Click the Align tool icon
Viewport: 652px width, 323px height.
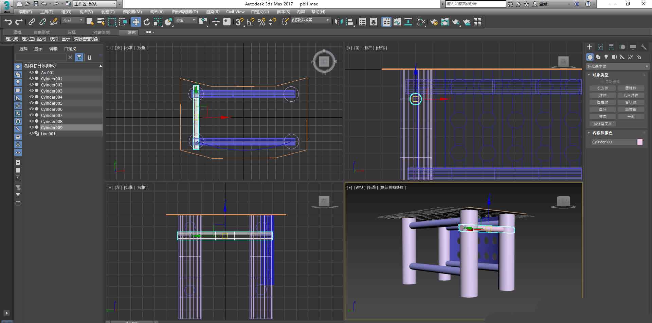pyautogui.click(x=350, y=22)
